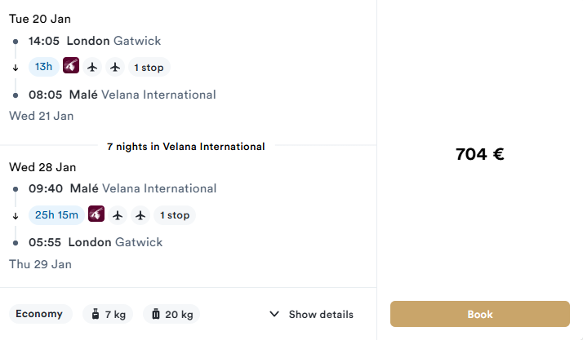Click 09:40 Malé Velana International departure row
583x340 pixels.
pyautogui.click(x=122, y=188)
